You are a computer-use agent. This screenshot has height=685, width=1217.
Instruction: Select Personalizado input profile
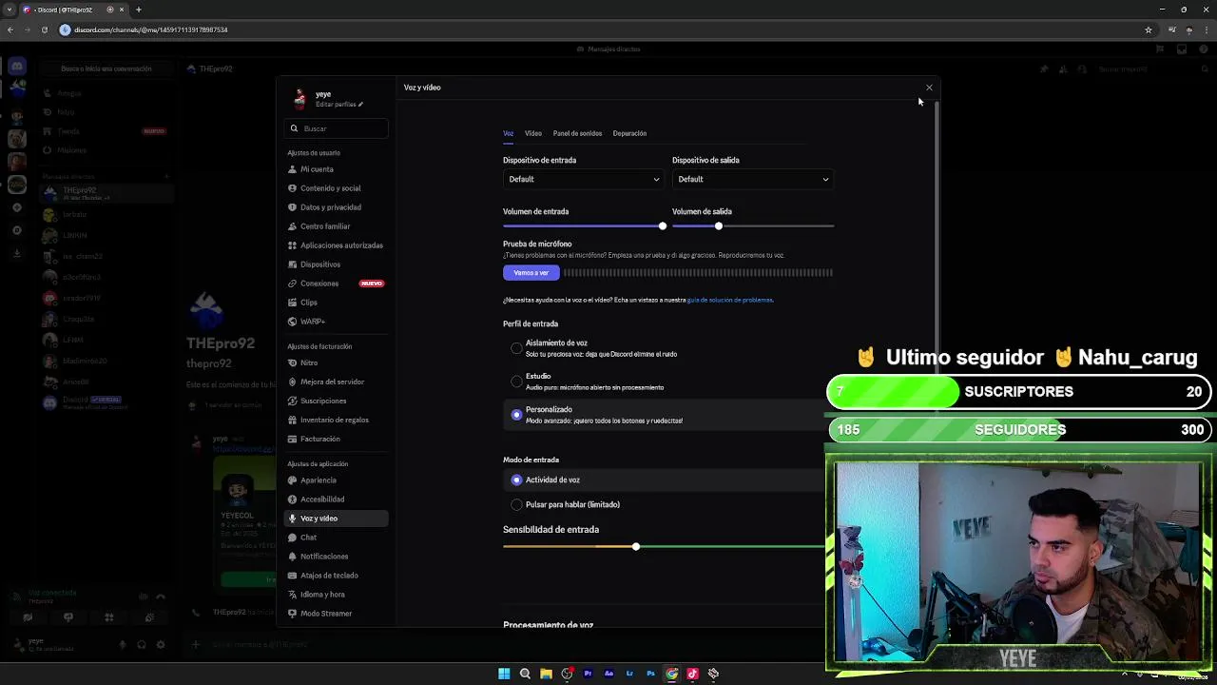coord(516,415)
